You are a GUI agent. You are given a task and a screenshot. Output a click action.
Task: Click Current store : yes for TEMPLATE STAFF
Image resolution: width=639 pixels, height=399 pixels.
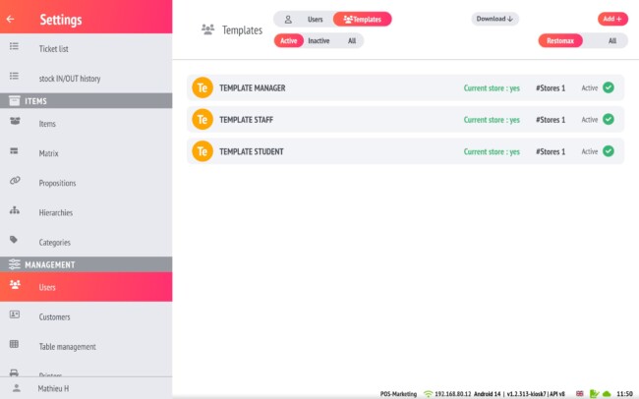click(492, 120)
